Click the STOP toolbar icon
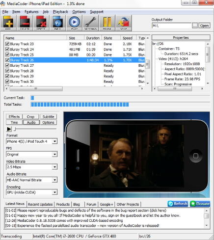The image size is (214, 240). tap(124, 23)
